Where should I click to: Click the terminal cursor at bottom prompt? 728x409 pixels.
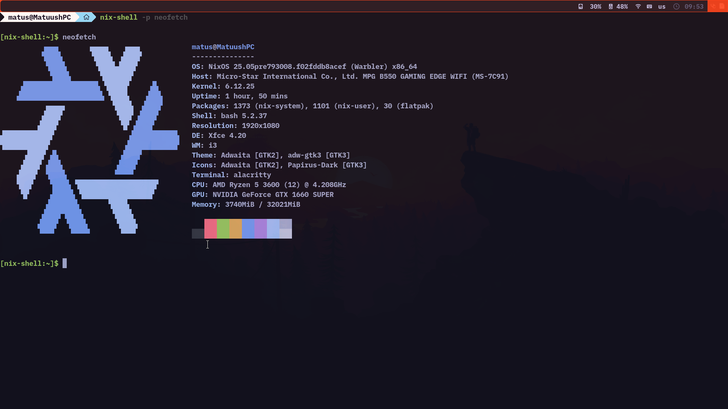(x=64, y=263)
